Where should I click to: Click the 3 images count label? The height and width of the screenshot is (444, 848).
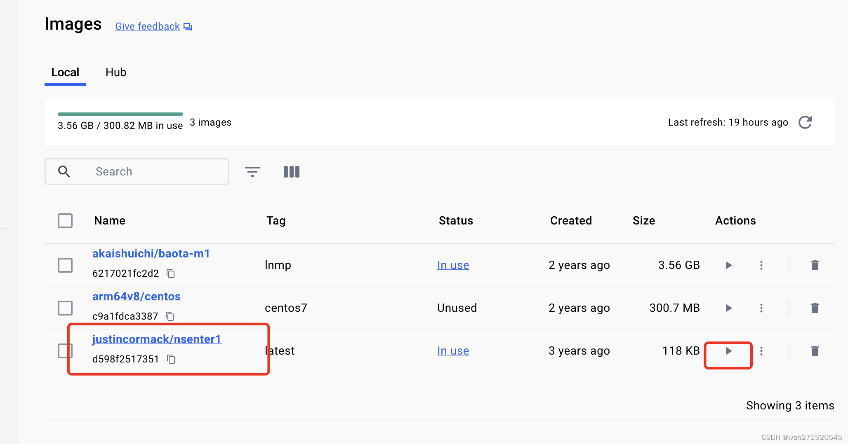coord(211,122)
